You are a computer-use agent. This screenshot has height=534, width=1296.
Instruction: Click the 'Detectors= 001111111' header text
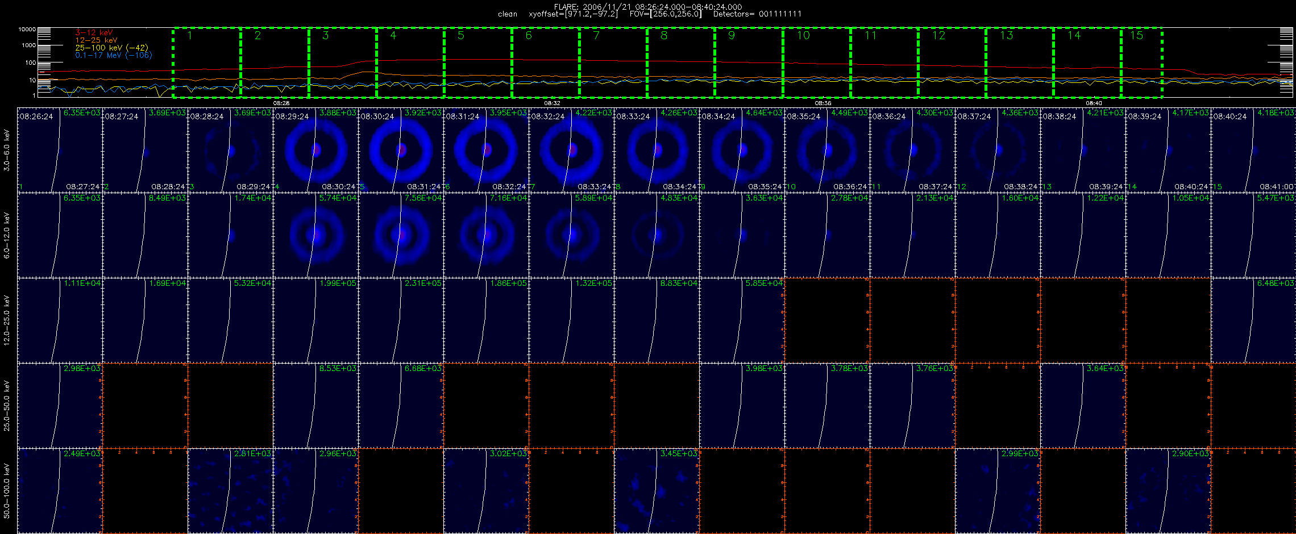tap(757, 14)
